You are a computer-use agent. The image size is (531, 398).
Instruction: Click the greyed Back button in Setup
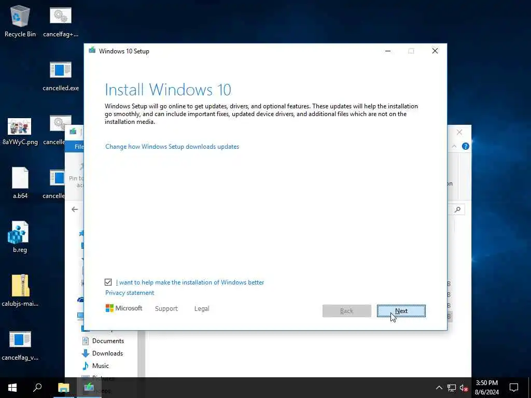pos(346,311)
